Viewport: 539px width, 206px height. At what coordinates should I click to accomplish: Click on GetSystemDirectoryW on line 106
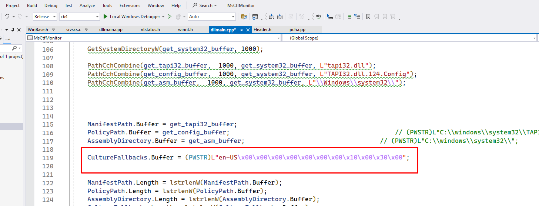(114, 49)
